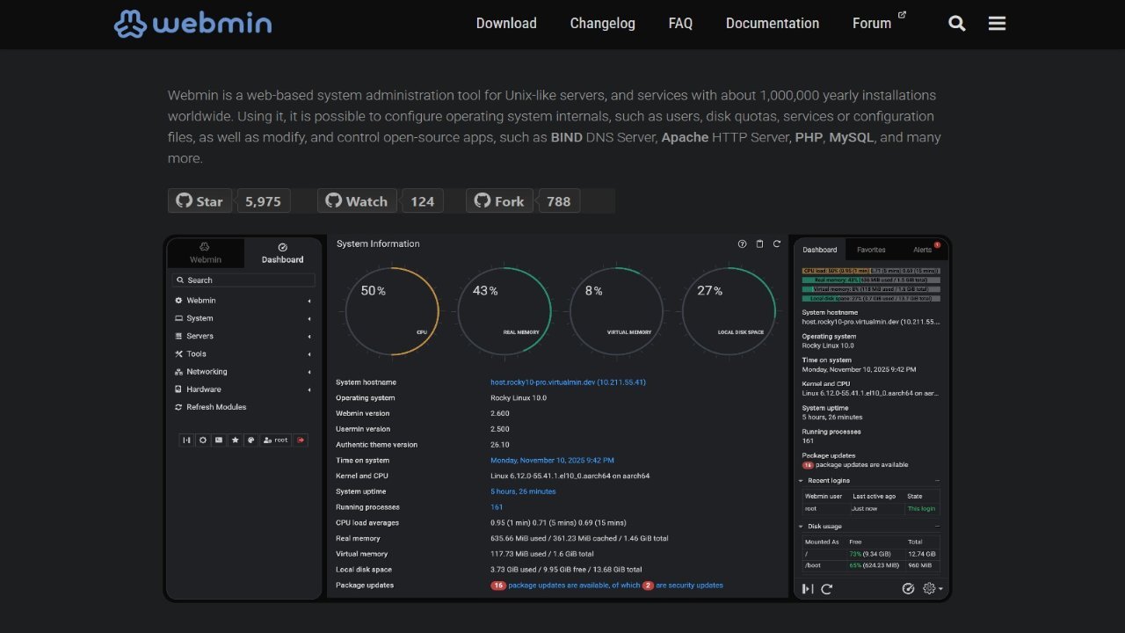Click the refresh icon in System Information header
Viewport: 1125px width, 633px height.
coord(777,244)
